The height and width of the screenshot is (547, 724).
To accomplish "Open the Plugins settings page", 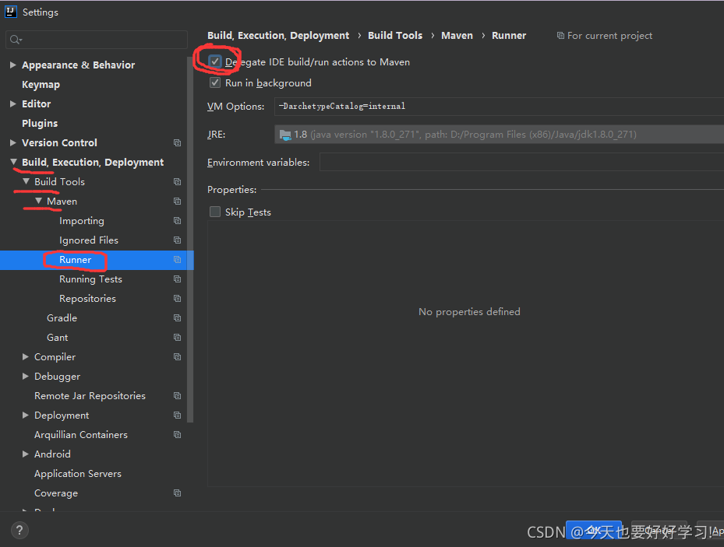I will point(40,124).
